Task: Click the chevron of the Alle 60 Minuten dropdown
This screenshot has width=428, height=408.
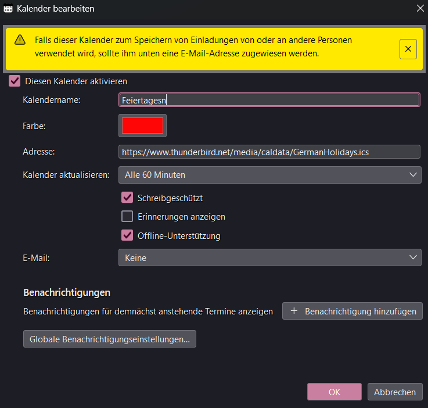Action: click(413, 174)
